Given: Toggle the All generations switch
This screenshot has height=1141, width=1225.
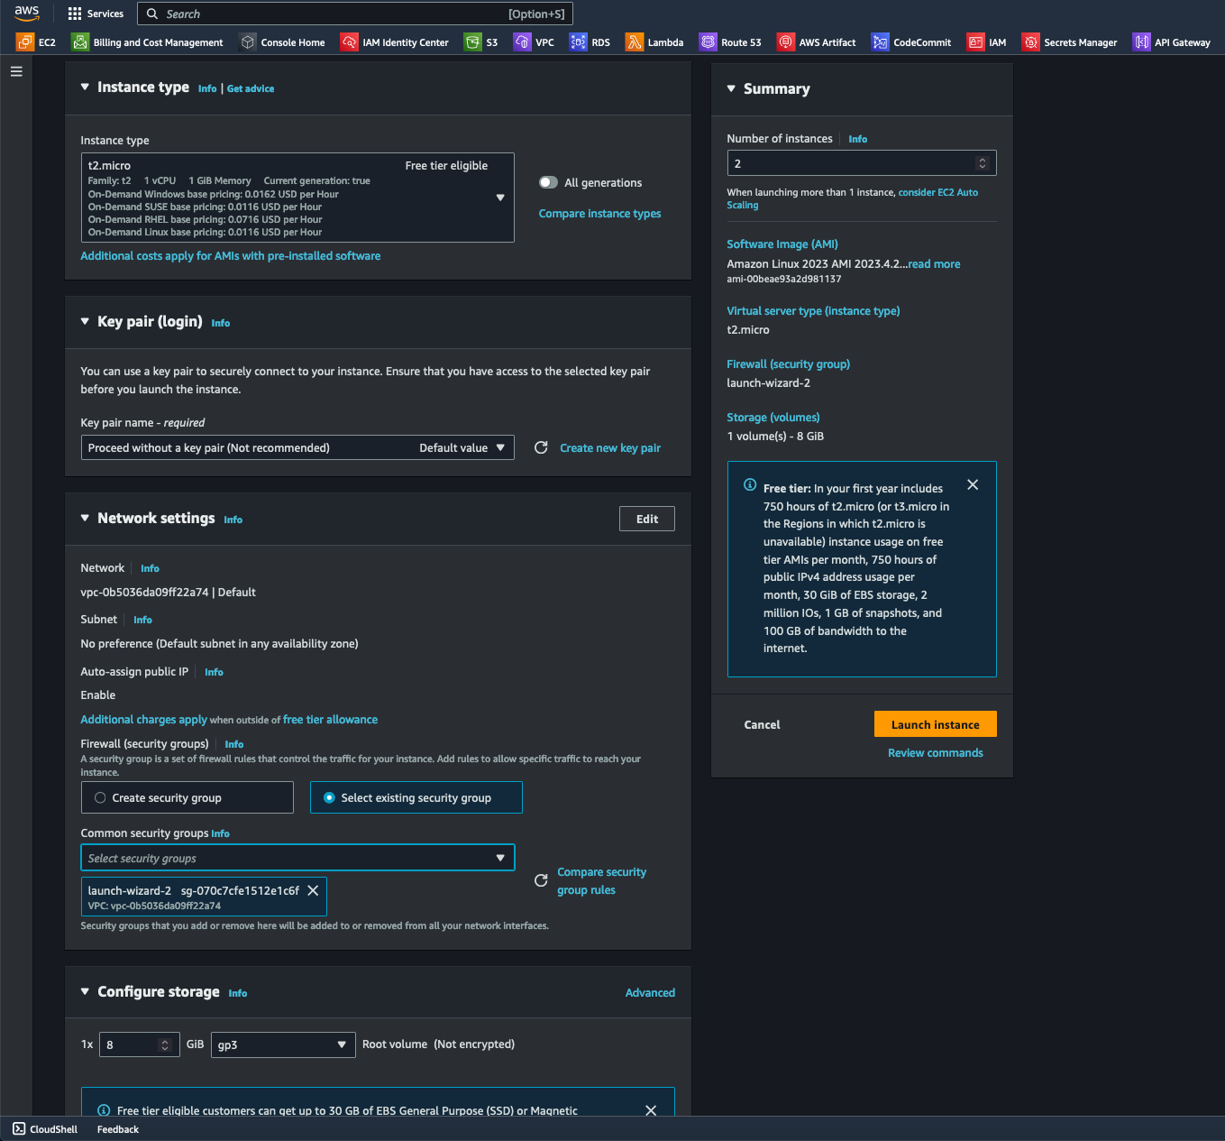Looking at the screenshot, I should (x=548, y=182).
